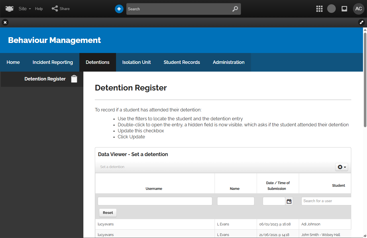
Task: Click the blue plus create button
Action: 119,9
